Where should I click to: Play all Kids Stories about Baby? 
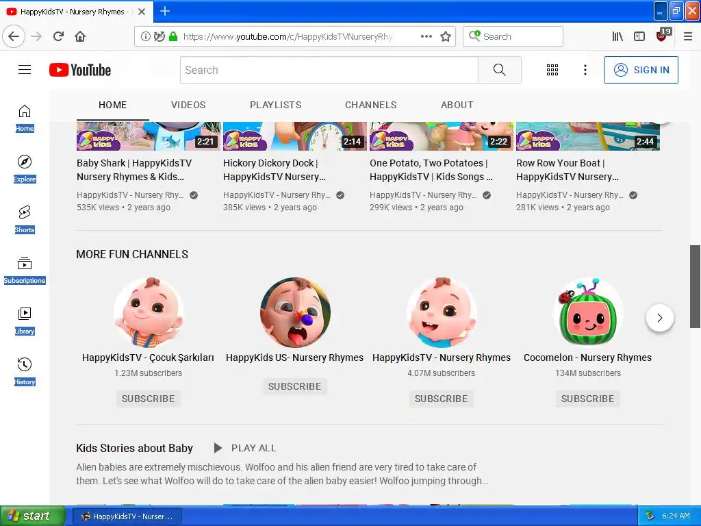pos(246,448)
